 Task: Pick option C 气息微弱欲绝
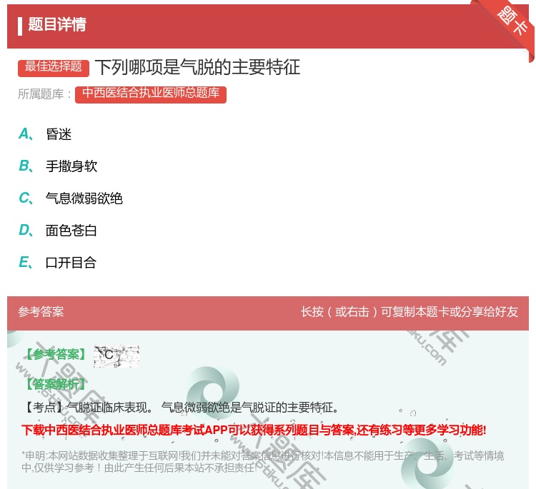click(x=84, y=198)
